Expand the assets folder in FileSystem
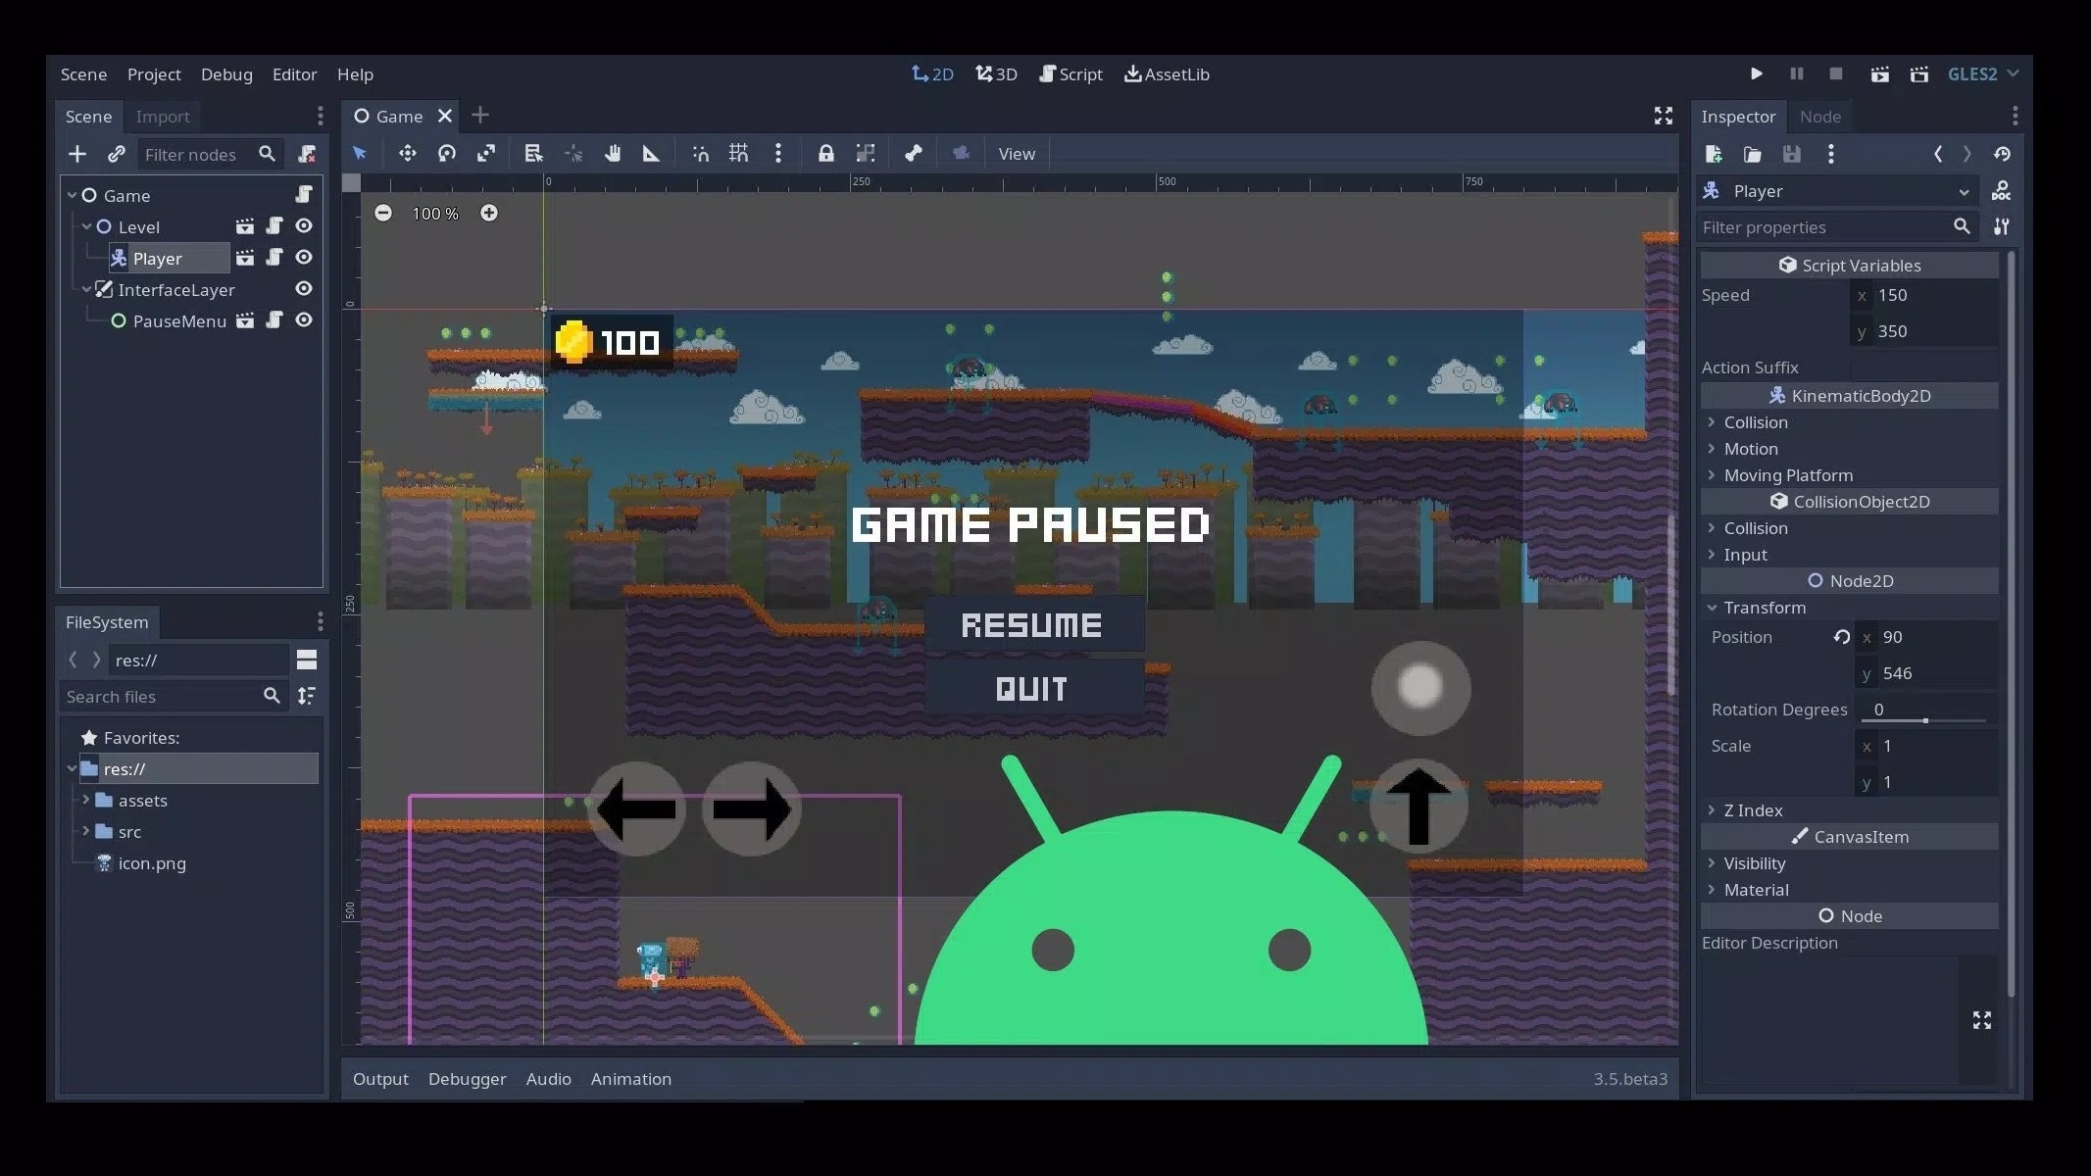This screenshot has width=2091, height=1176. pyautogui.click(x=86, y=801)
